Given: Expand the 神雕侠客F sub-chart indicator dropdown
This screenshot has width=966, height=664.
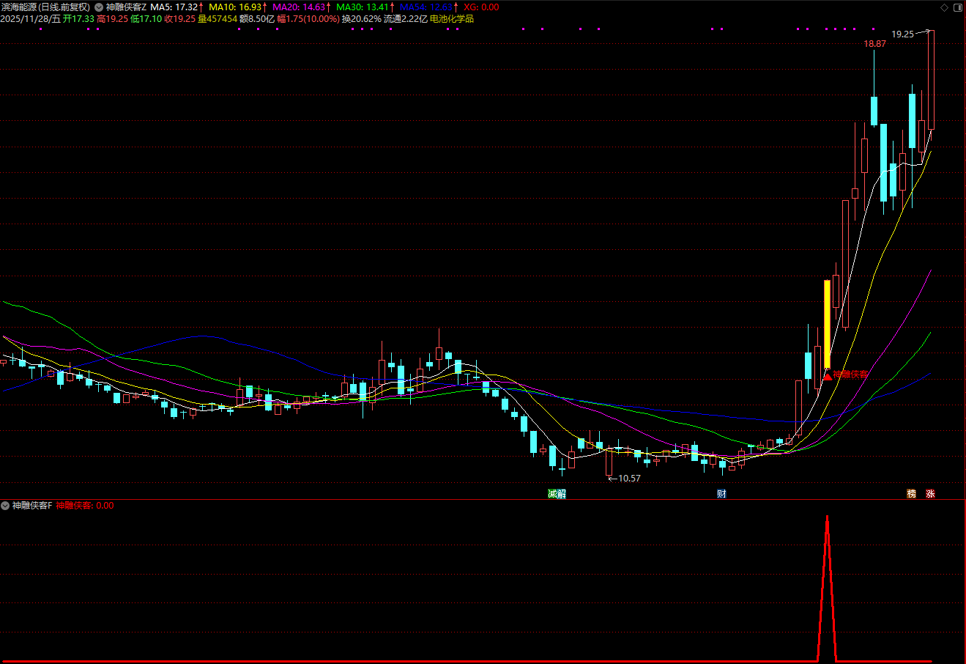Looking at the screenshot, I should [x=5, y=506].
